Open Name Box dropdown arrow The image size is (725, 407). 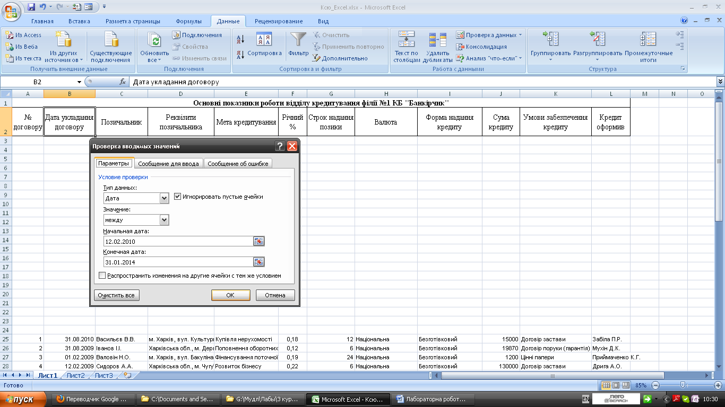[x=79, y=82]
